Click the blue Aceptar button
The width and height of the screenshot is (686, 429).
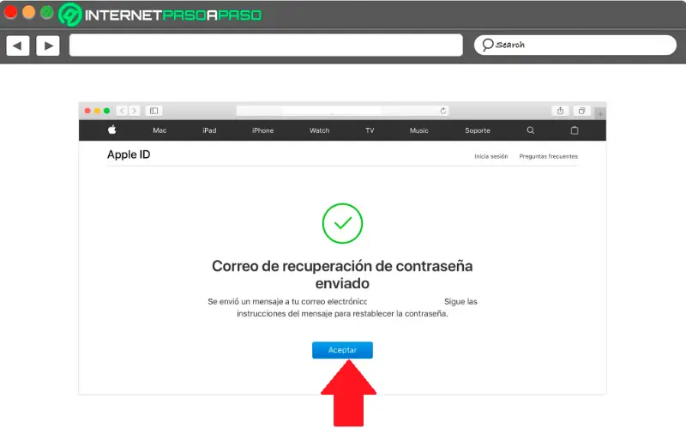pyautogui.click(x=342, y=350)
